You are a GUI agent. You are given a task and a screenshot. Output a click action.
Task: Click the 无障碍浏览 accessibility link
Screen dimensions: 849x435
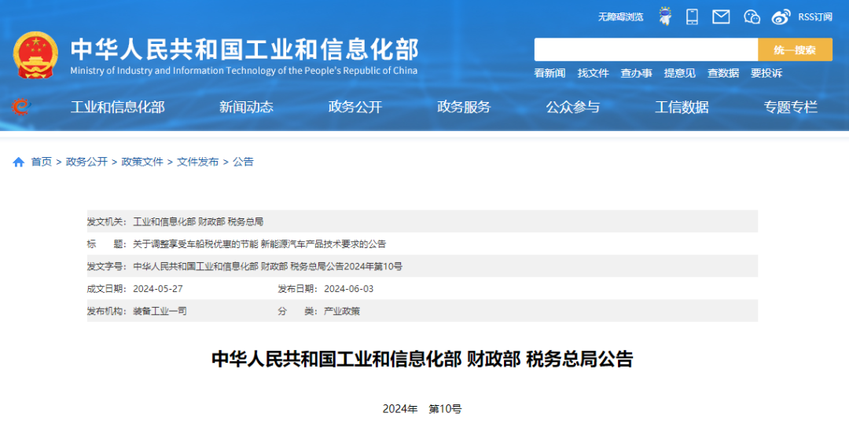[x=620, y=16]
